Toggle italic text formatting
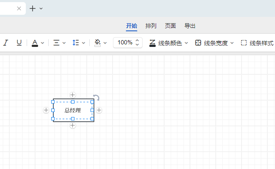 coord(5,43)
